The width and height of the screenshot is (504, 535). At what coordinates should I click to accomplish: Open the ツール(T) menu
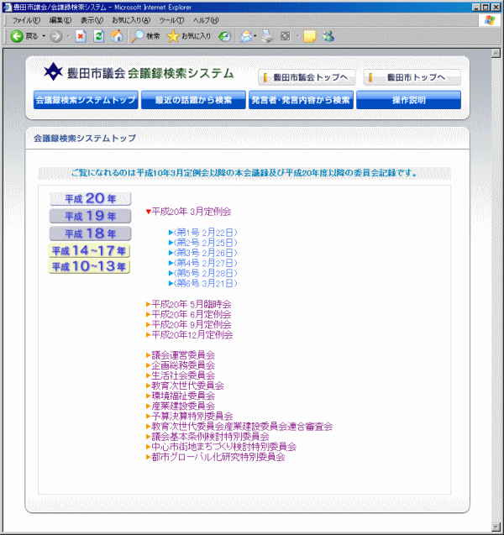point(171,20)
